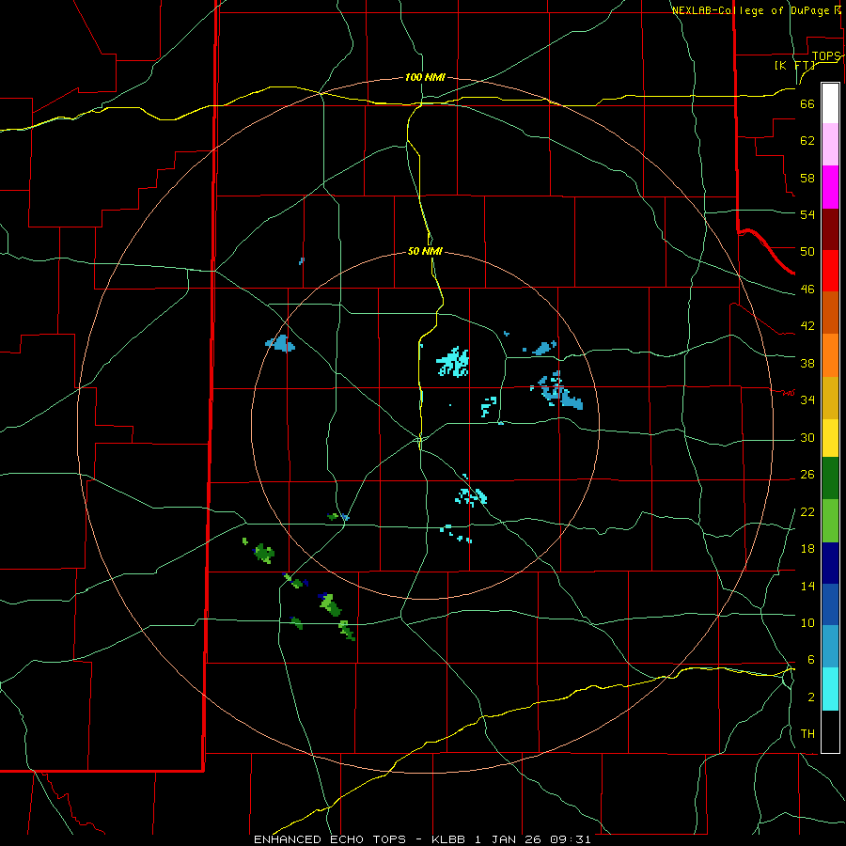Click the white swatch in the tops legend
The height and width of the screenshot is (846, 846).
[830, 103]
